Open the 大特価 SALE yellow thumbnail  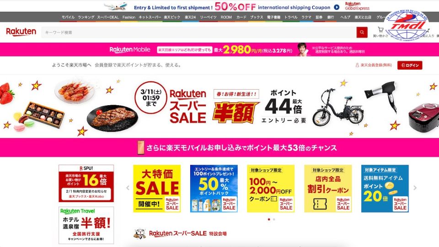tap(157, 188)
